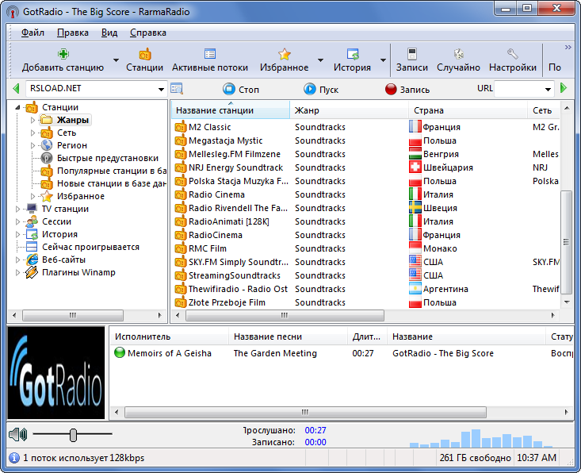Click the Название песни column header

click(x=289, y=336)
